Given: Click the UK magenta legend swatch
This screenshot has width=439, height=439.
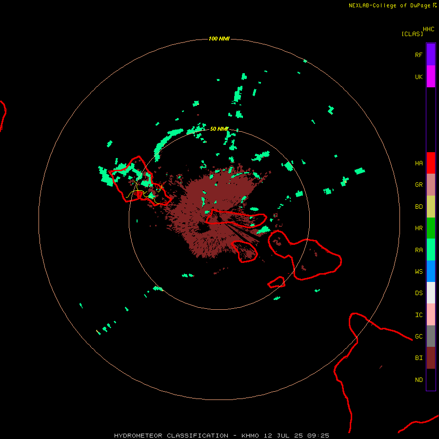Looking at the screenshot, I should (x=431, y=77).
